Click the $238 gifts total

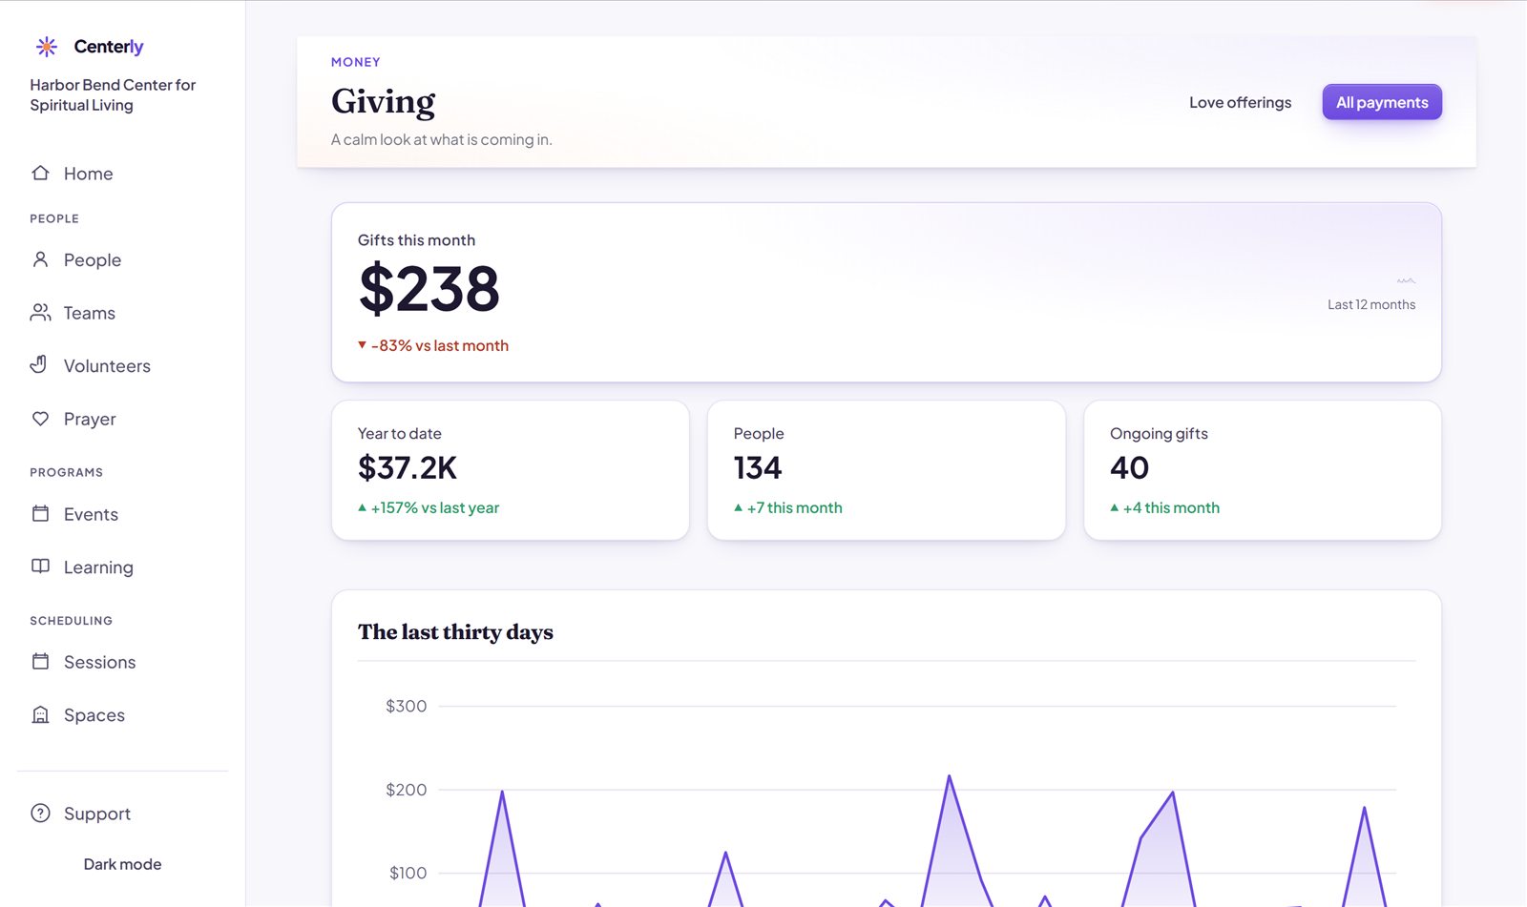[x=429, y=288]
